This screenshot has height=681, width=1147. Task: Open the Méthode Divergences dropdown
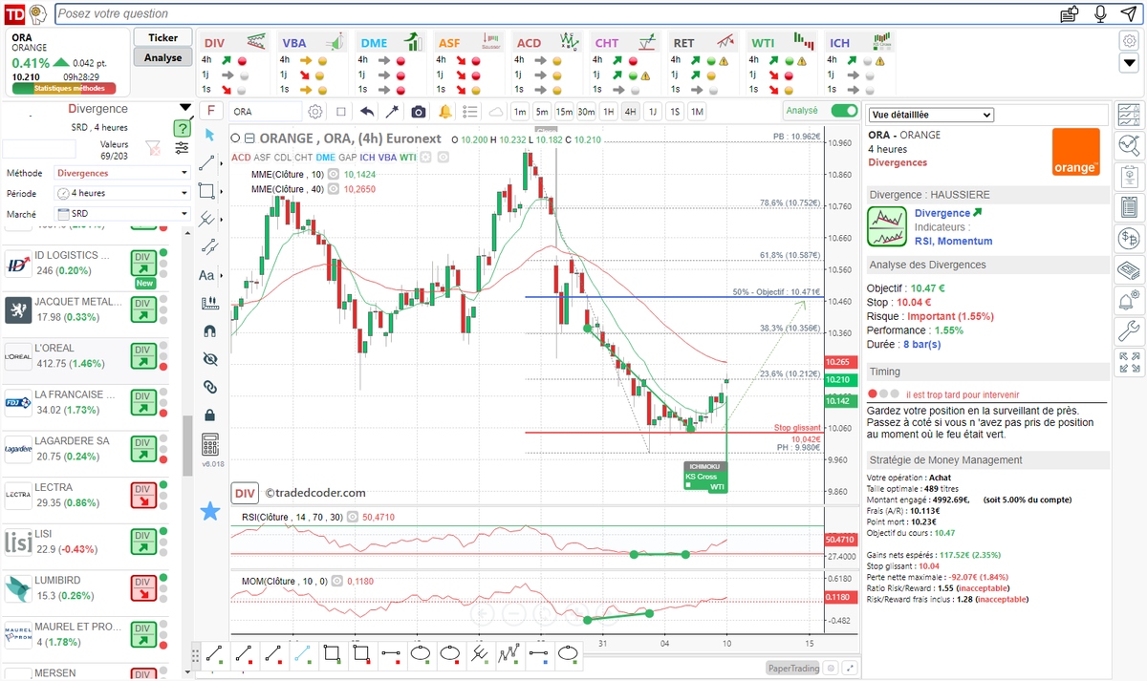coord(122,173)
